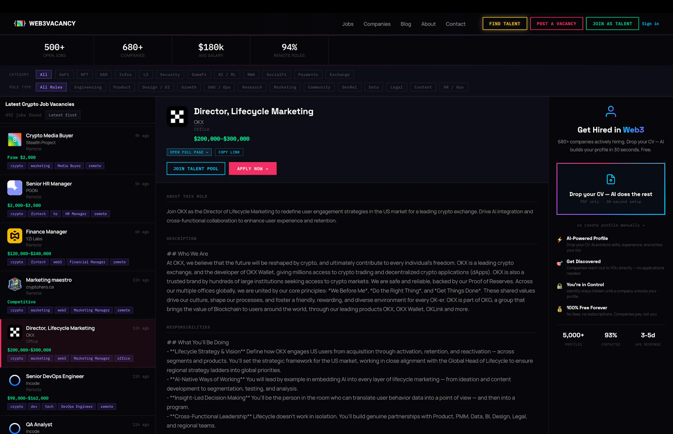Click the money bag 100% Free icon
The image size is (673, 434).
point(559,309)
